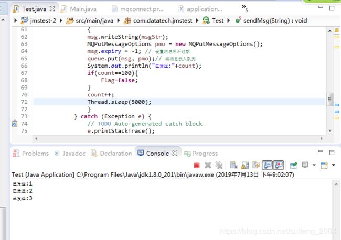341x240 pixels.
Task: Click top orange overview ruler marker
Action: pyautogui.click(x=337, y=30)
